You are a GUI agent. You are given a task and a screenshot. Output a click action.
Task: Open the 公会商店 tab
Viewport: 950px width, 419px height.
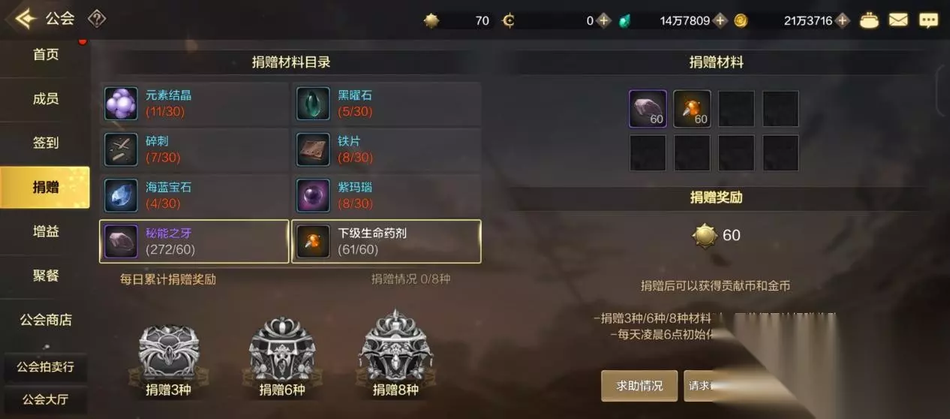(46, 320)
